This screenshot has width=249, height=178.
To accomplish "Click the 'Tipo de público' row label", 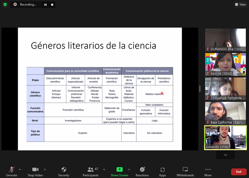I will (x=35, y=133).
